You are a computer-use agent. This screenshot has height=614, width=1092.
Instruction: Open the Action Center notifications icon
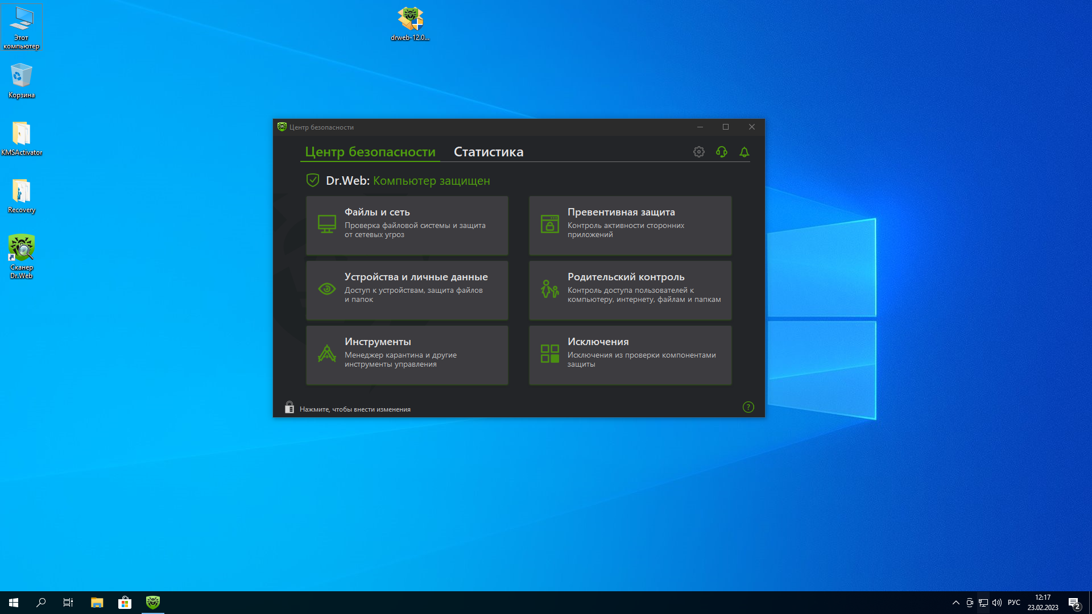[1074, 603]
